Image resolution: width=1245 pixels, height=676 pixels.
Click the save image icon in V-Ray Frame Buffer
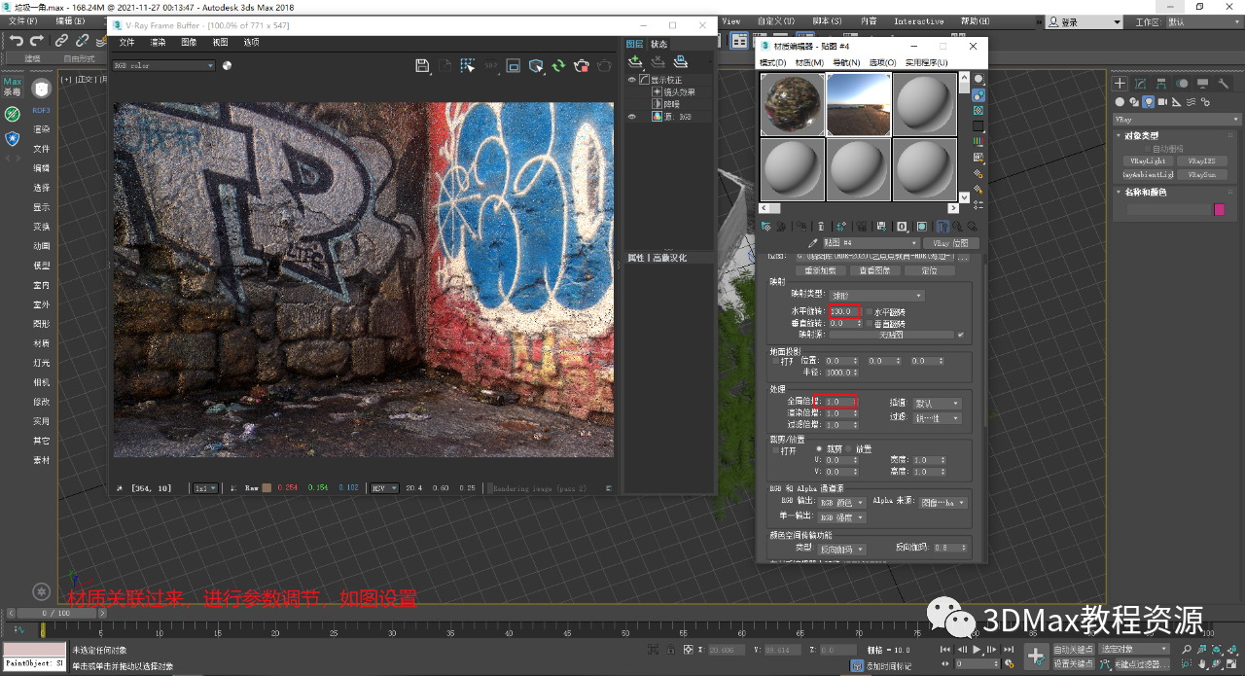pos(422,65)
